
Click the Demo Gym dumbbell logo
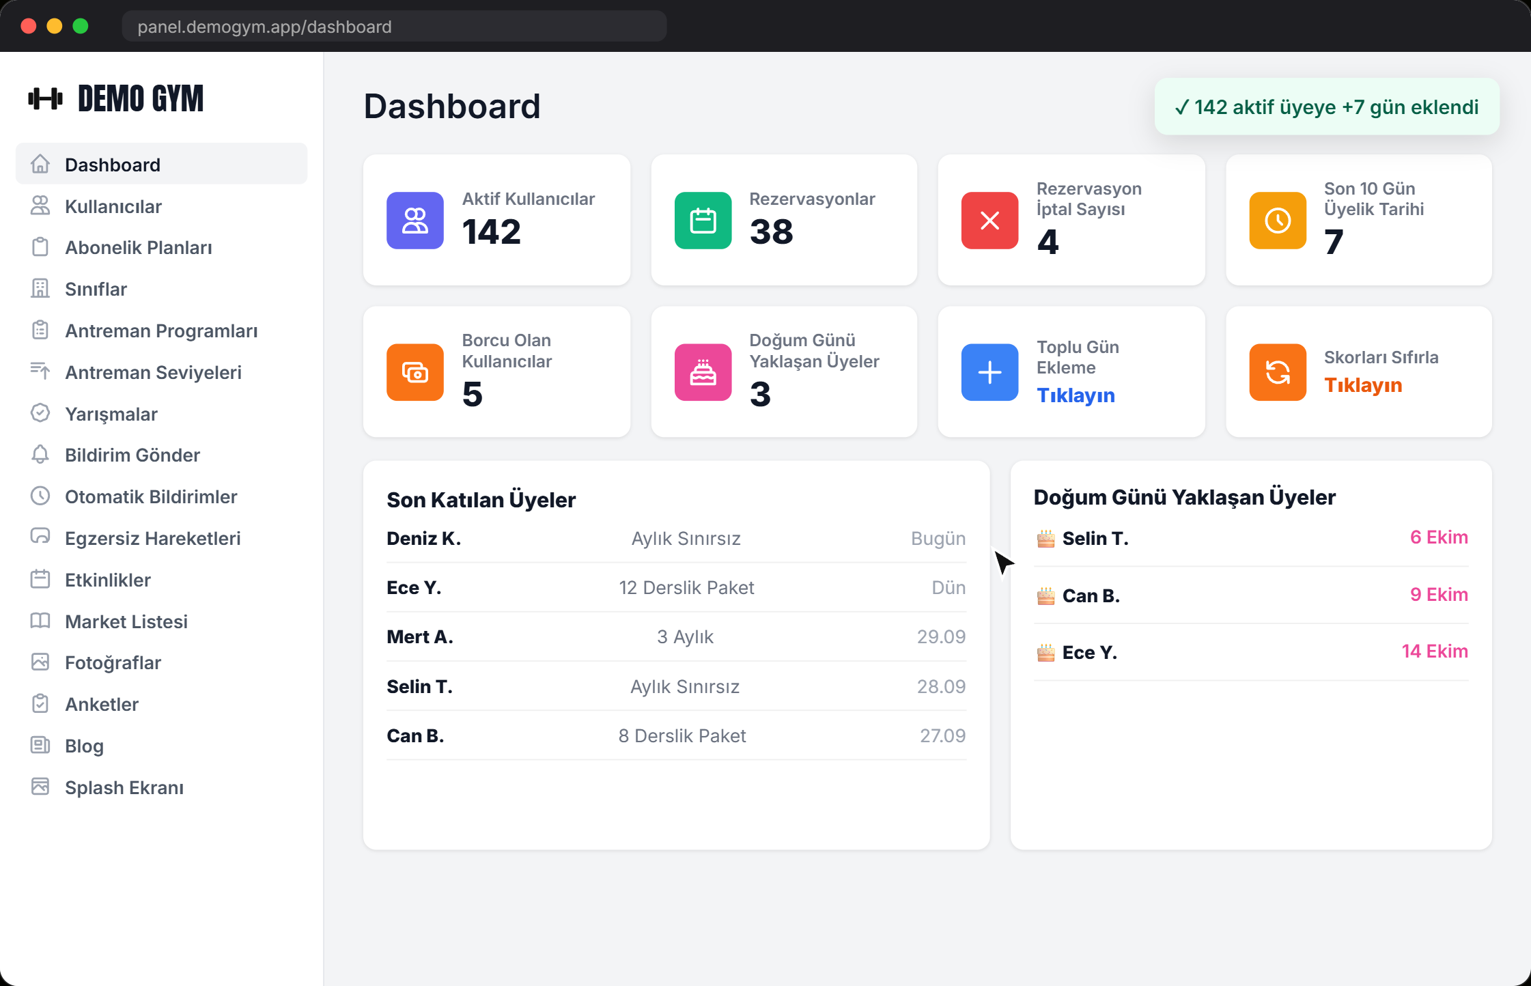click(x=46, y=98)
